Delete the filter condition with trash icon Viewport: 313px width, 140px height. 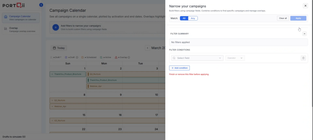pos(303,58)
